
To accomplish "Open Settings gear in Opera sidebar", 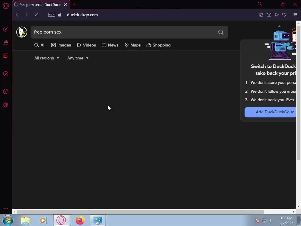I will point(6,105).
